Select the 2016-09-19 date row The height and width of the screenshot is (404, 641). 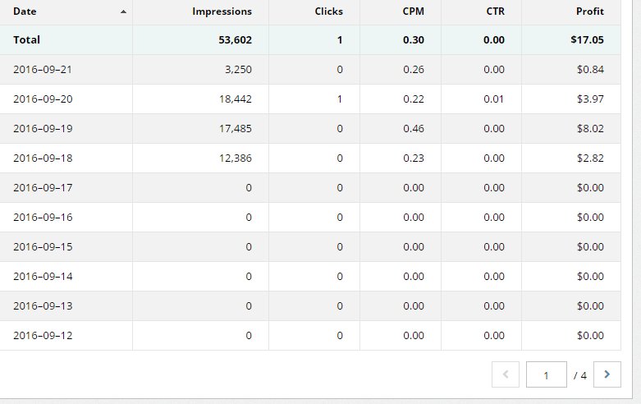click(43, 129)
